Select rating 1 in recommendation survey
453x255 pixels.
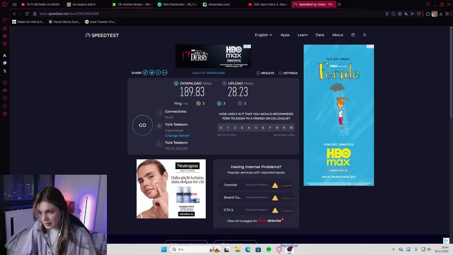pyautogui.click(x=228, y=128)
